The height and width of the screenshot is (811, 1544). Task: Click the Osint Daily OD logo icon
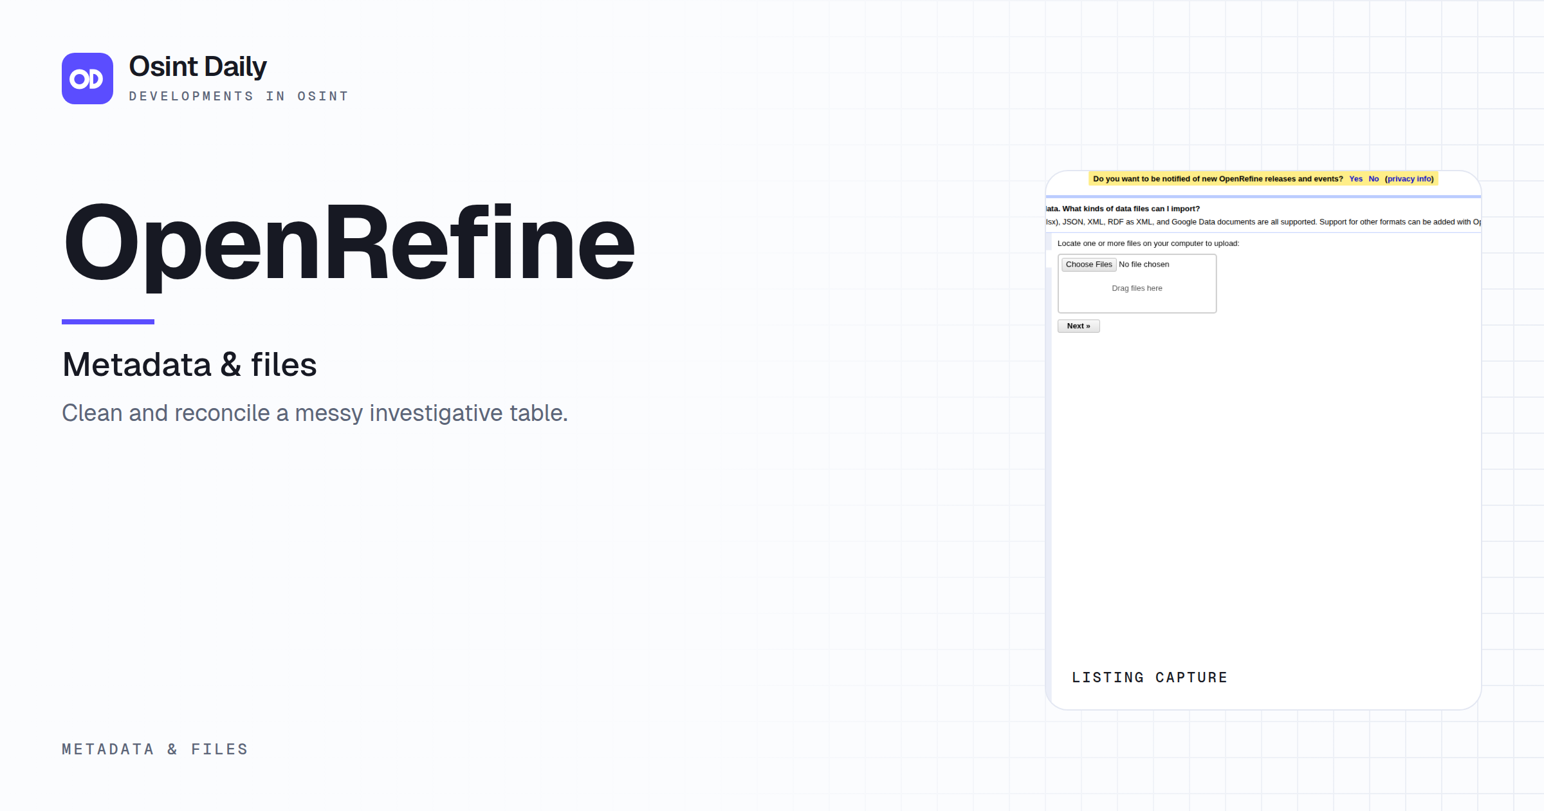[87, 79]
